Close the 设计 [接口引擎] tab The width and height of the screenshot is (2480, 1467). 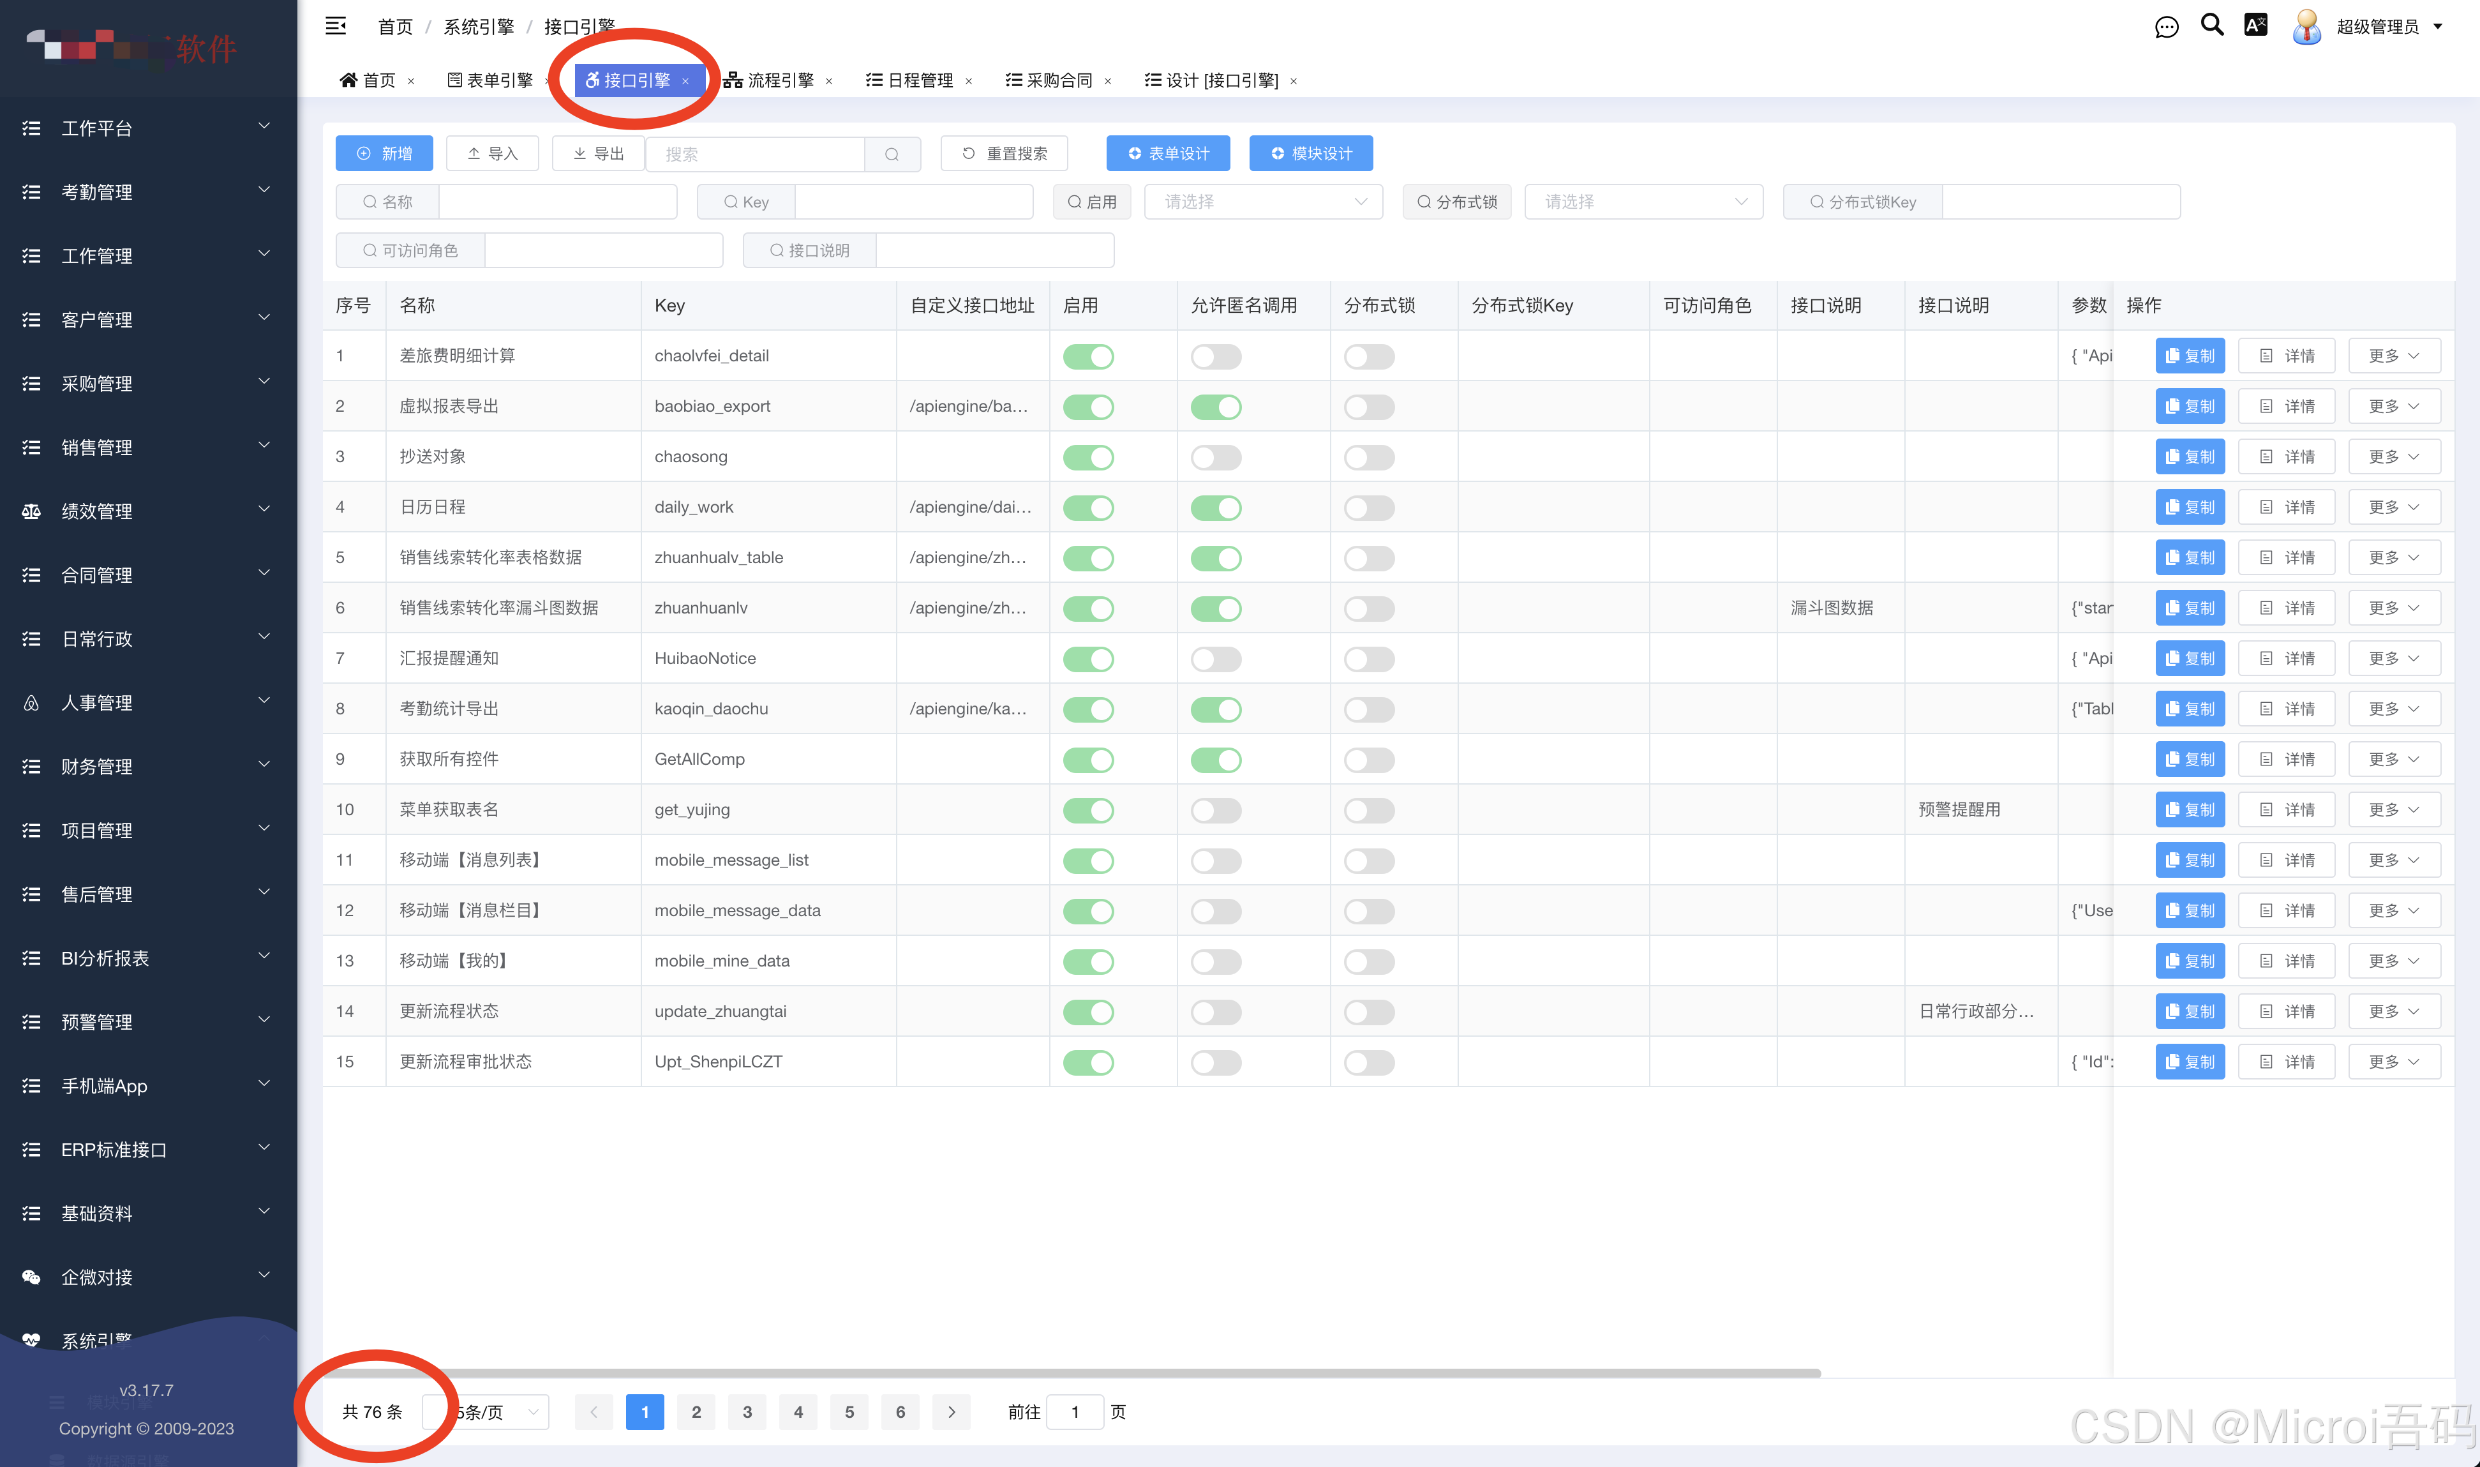click(1294, 81)
